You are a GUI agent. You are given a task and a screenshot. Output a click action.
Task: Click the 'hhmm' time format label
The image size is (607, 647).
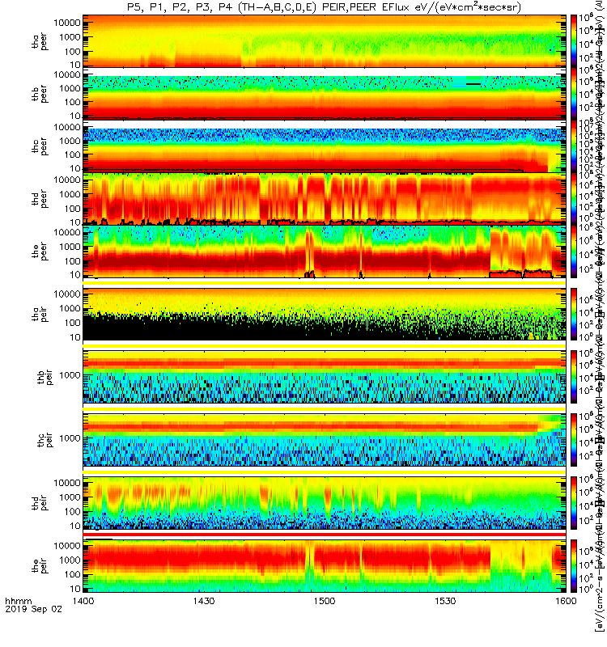click(x=18, y=601)
